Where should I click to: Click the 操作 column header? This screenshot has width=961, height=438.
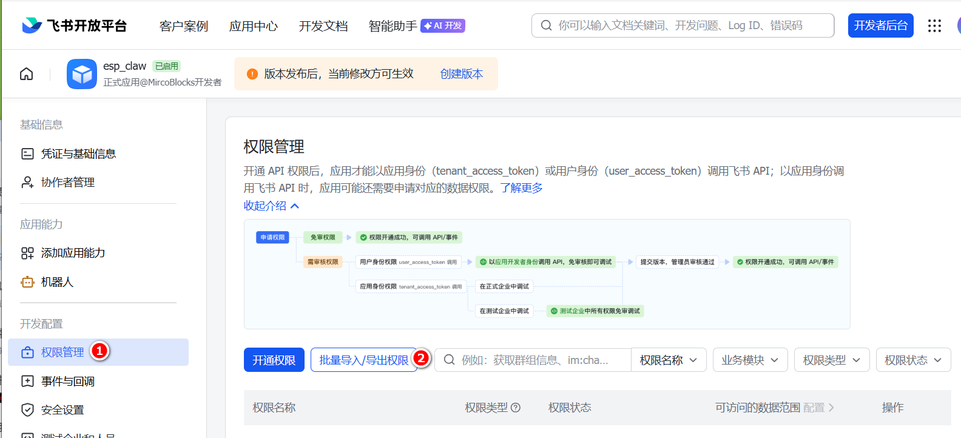(x=893, y=408)
